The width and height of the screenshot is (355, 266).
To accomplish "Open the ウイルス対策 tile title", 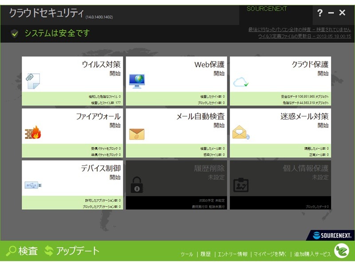I will (x=101, y=64).
